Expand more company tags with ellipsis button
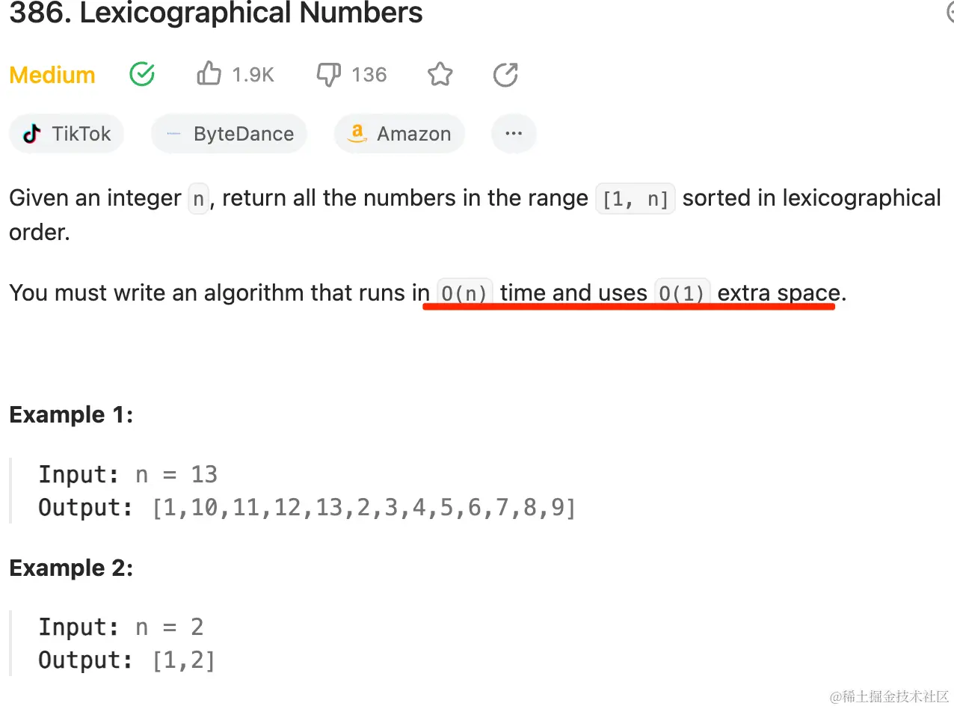Image resolution: width=954 pixels, height=709 pixels. pyautogui.click(x=513, y=134)
